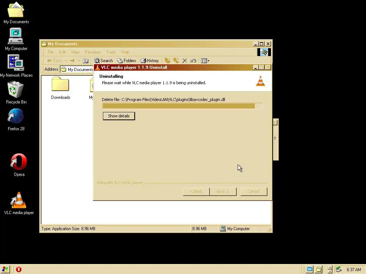Open the History pane in Explorer
366x274 pixels.
(150, 61)
